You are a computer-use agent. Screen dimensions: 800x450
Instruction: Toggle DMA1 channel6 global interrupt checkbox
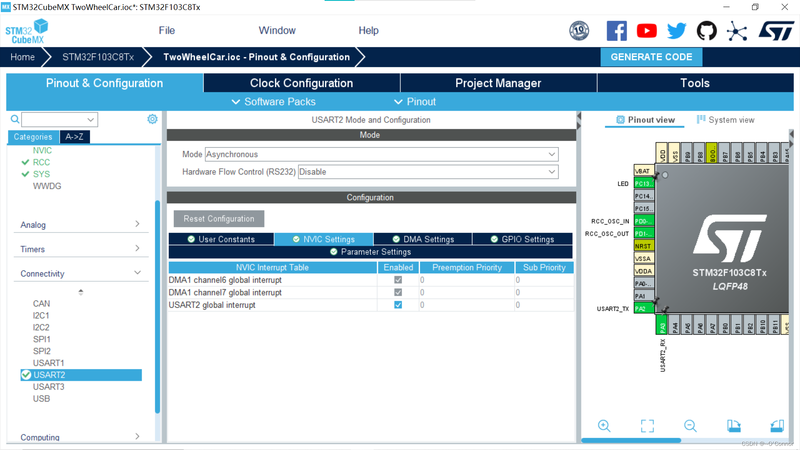coord(398,280)
